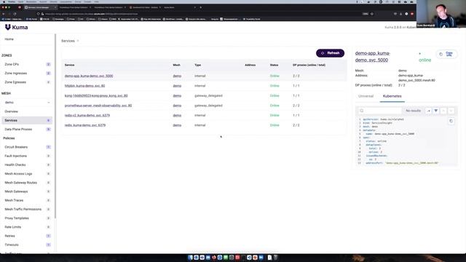Open Mesh Traces policy list
The width and height of the screenshot is (466, 262).
[14, 201]
